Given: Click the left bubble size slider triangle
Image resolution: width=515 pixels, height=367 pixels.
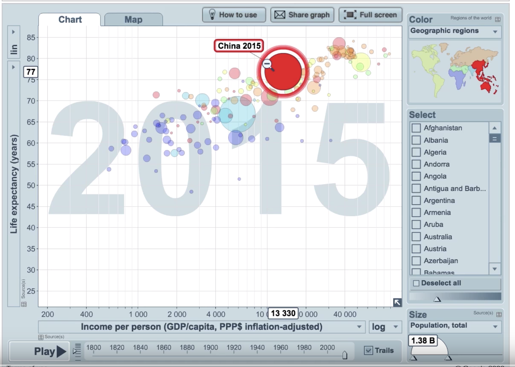Looking at the screenshot, I should click(413, 358).
